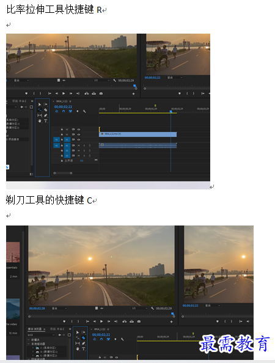
Task: Click Insert button in razor screenshot source monitor
Action: click(125, 321)
